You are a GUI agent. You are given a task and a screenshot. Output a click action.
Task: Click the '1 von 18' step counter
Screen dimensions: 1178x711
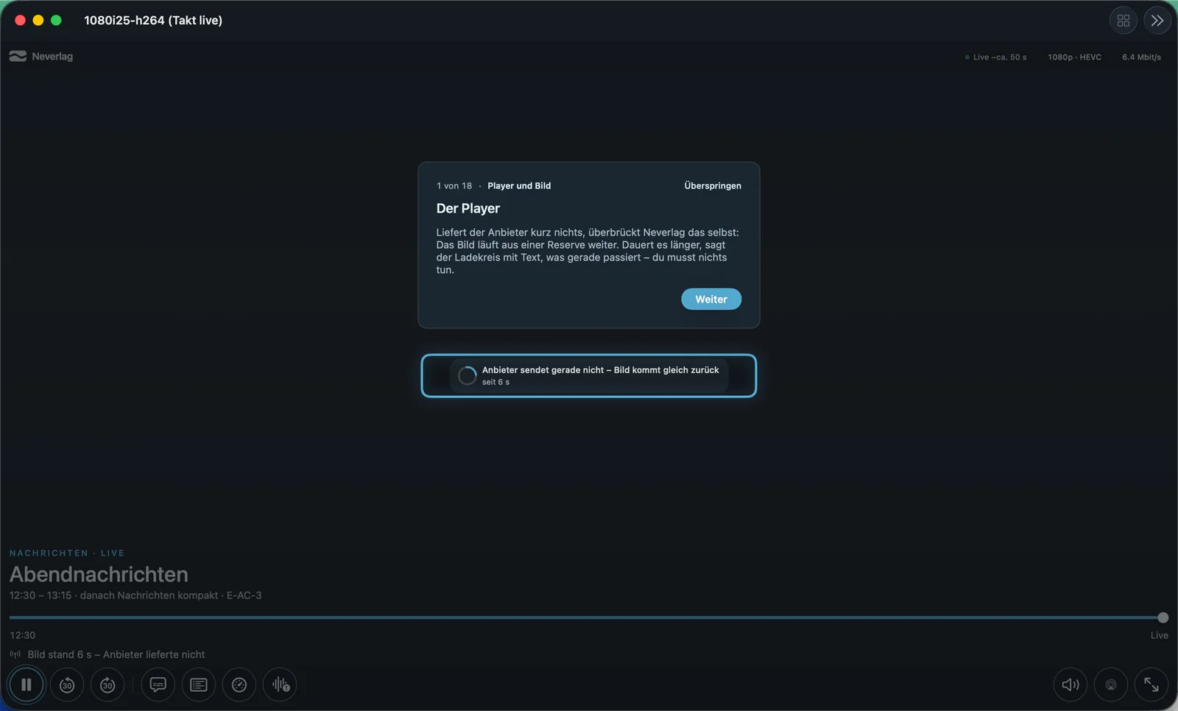[x=454, y=185]
